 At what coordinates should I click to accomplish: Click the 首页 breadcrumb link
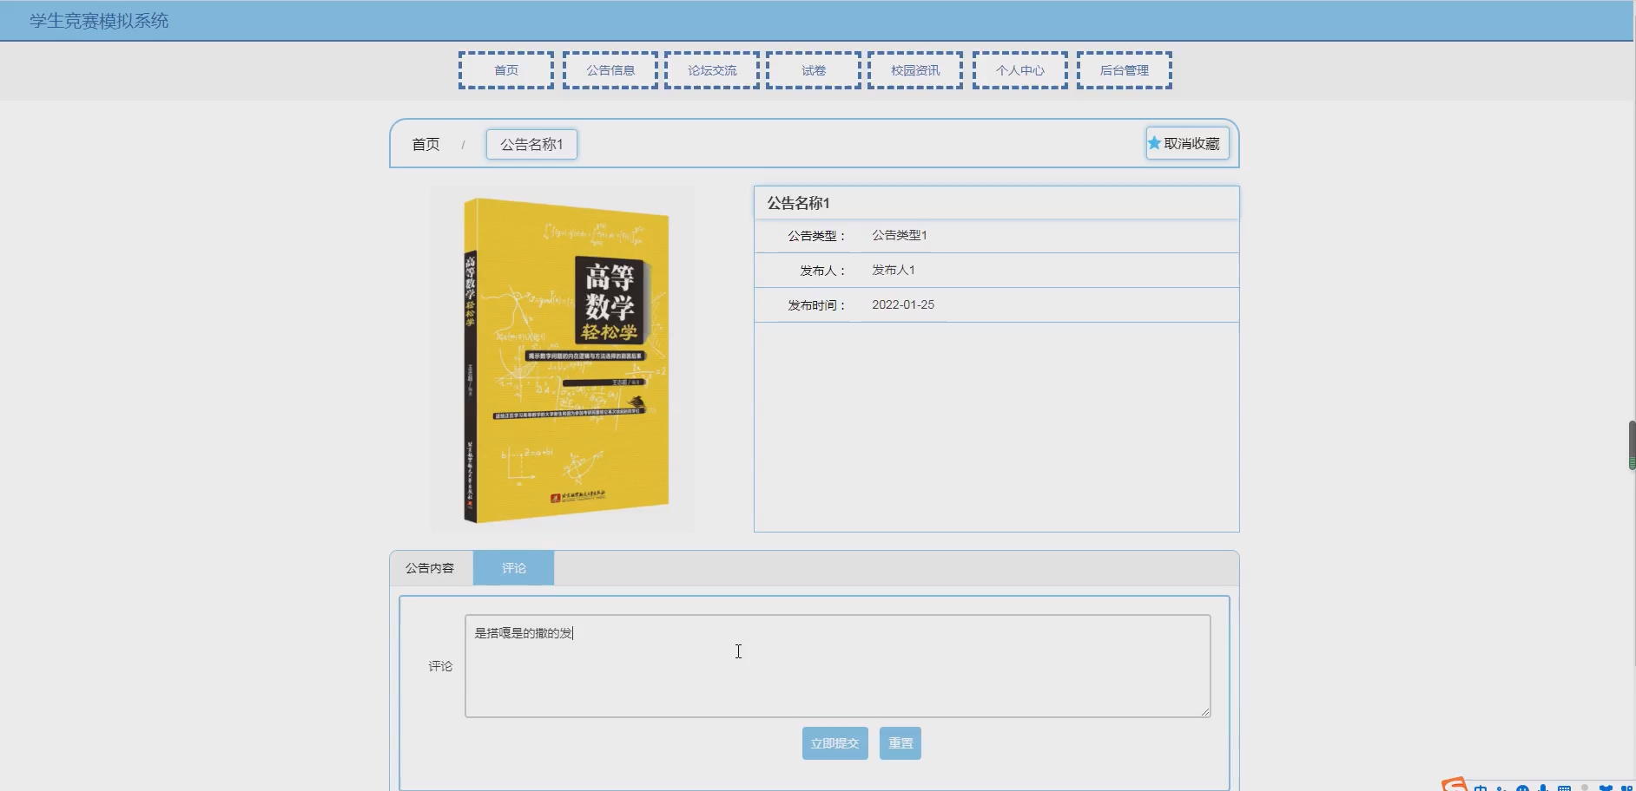pyautogui.click(x=425, y=144)
